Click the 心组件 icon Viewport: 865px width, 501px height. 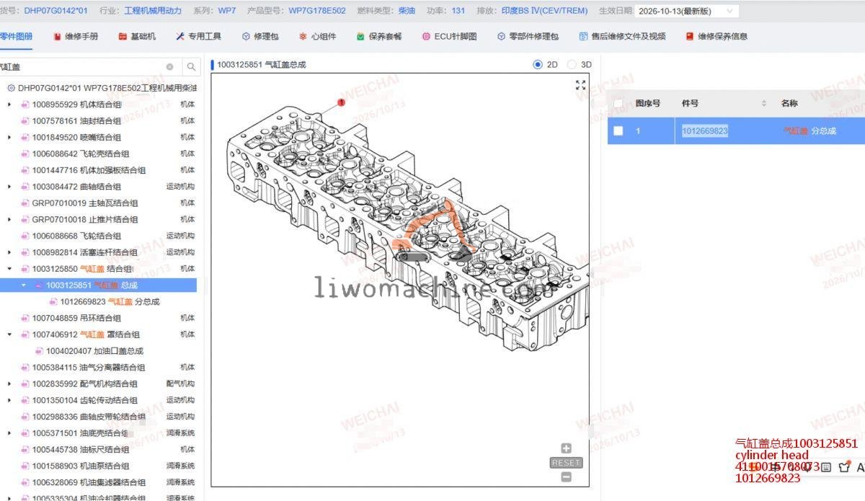pos(303,36)
